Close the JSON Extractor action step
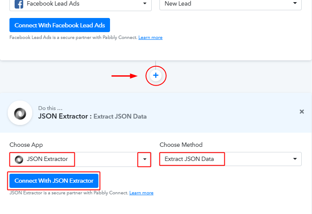The image size is (312, 214). 302,112
